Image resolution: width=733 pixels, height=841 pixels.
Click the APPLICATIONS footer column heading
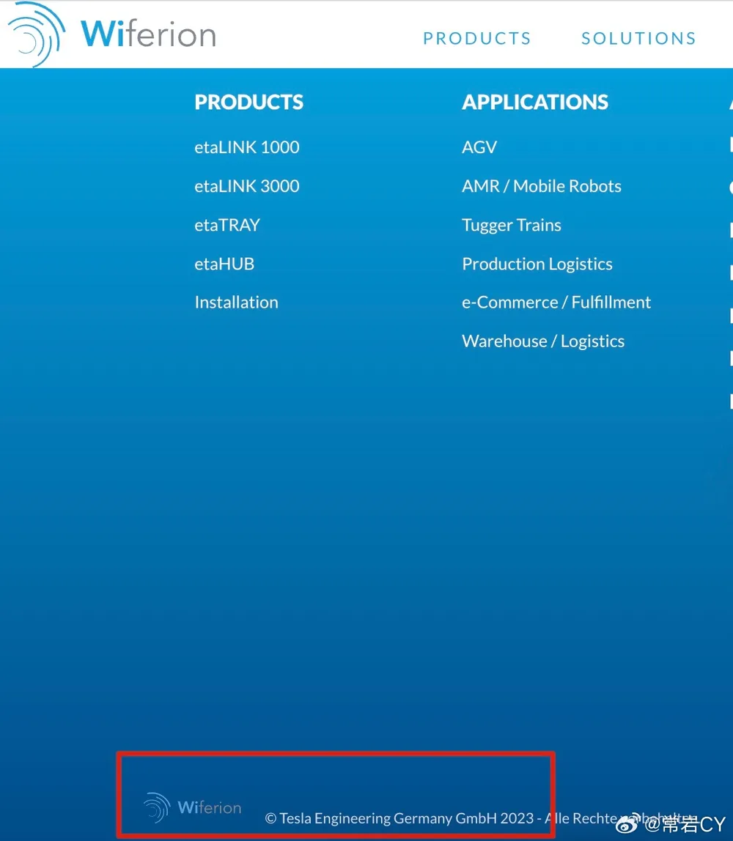click(535, 102)
